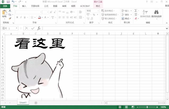Collapse the ribbon

point(167,23)
